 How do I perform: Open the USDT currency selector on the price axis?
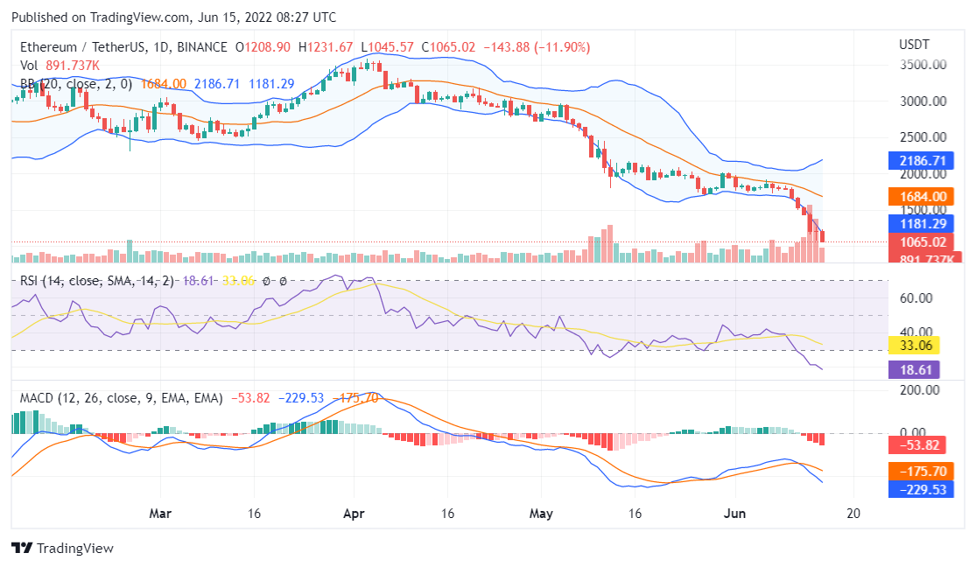pyautogui.click(x=914, y=44)
